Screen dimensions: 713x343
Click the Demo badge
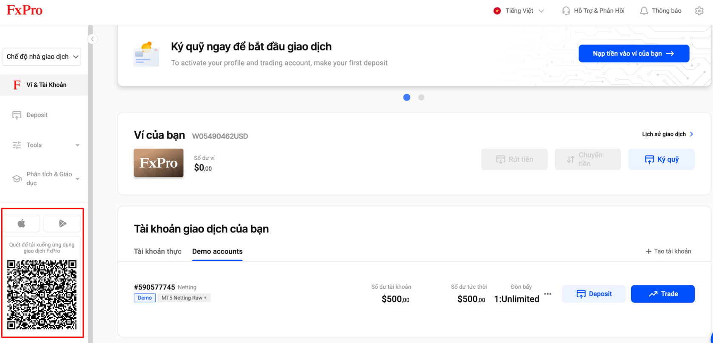tap(145, 298)
